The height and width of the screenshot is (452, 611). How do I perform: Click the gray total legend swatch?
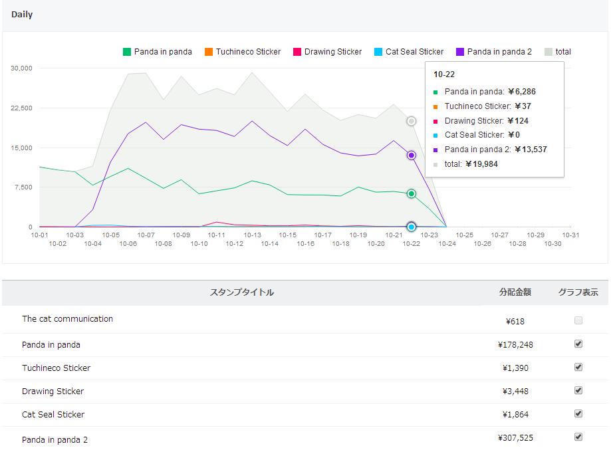[x=549, y=52]
